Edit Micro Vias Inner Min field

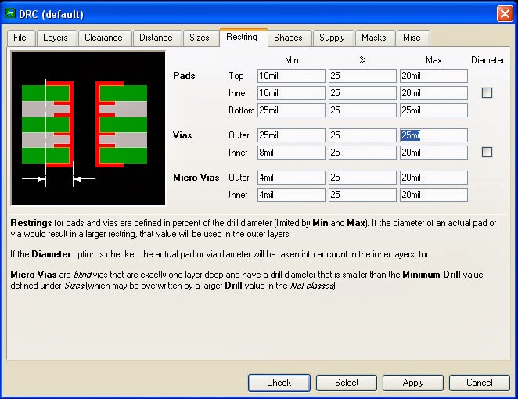291,195
